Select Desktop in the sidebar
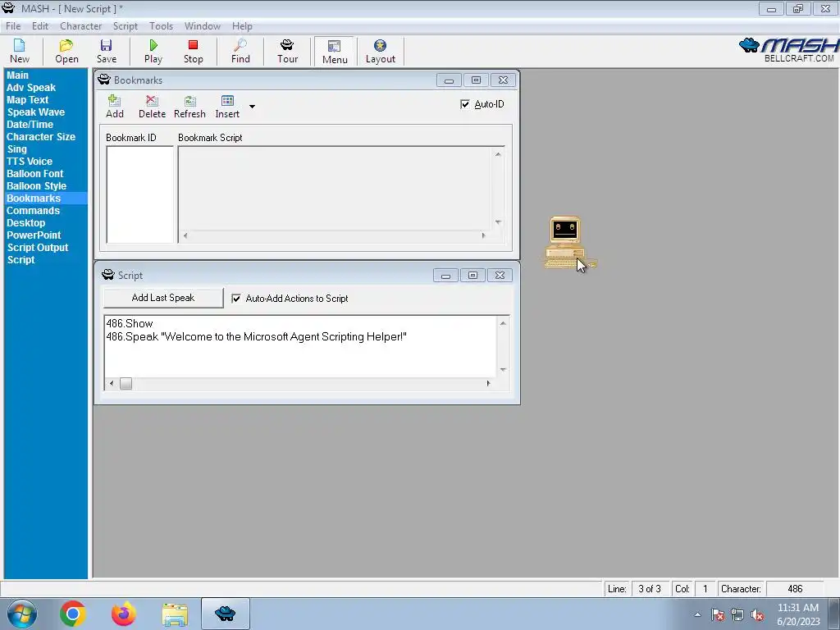Viewport: 840px width, 630px height. click(25, 223)
